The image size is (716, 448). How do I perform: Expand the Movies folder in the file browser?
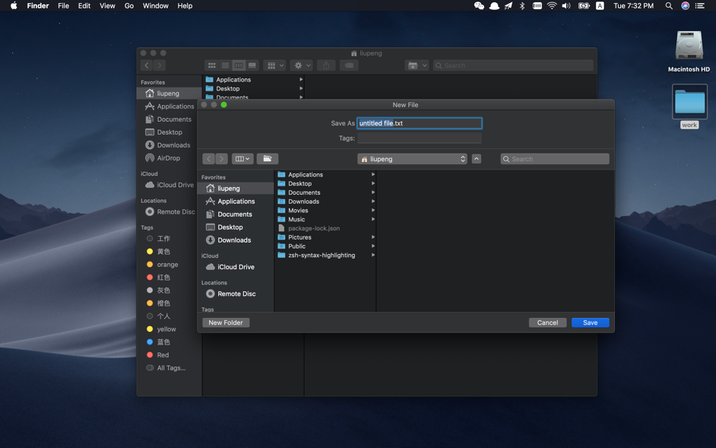pyautogui.click(x=372, y=210)
